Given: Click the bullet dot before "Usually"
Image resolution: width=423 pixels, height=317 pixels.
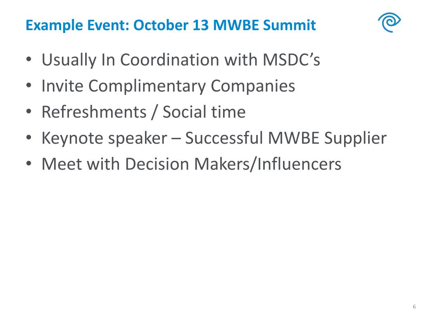Looking at the screenshot, I should (x=29, y=60).
